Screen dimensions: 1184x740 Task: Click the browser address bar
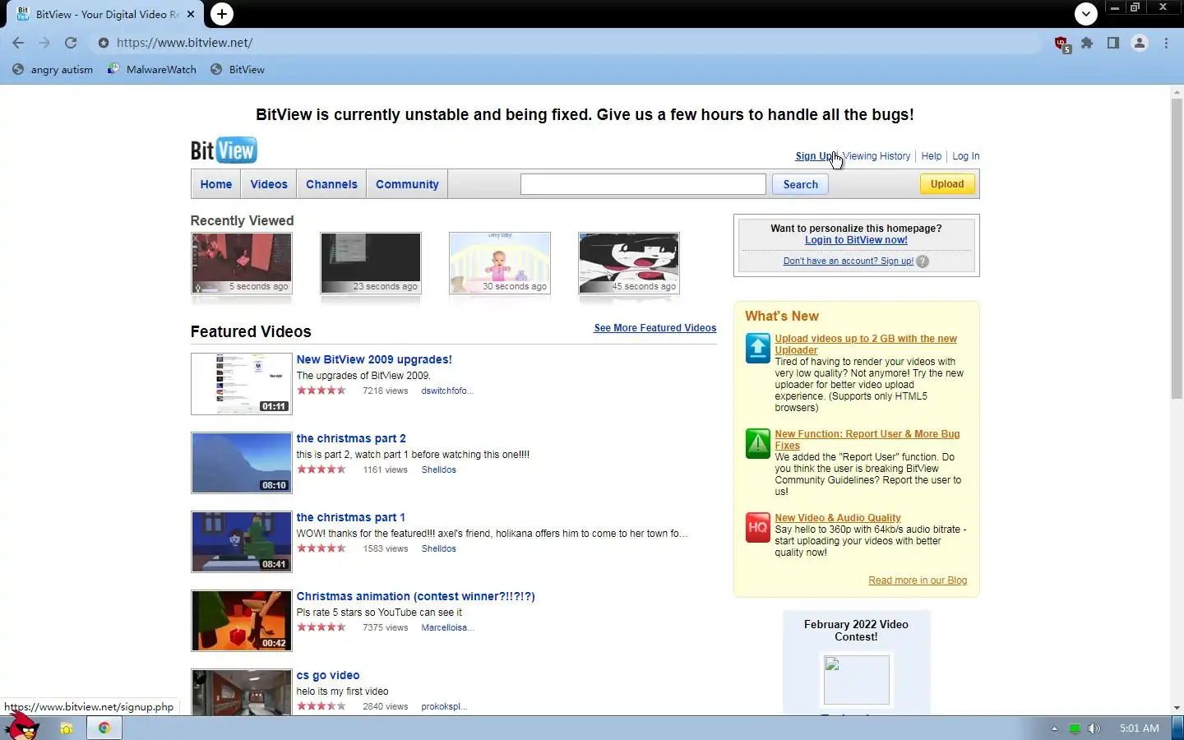567,43
